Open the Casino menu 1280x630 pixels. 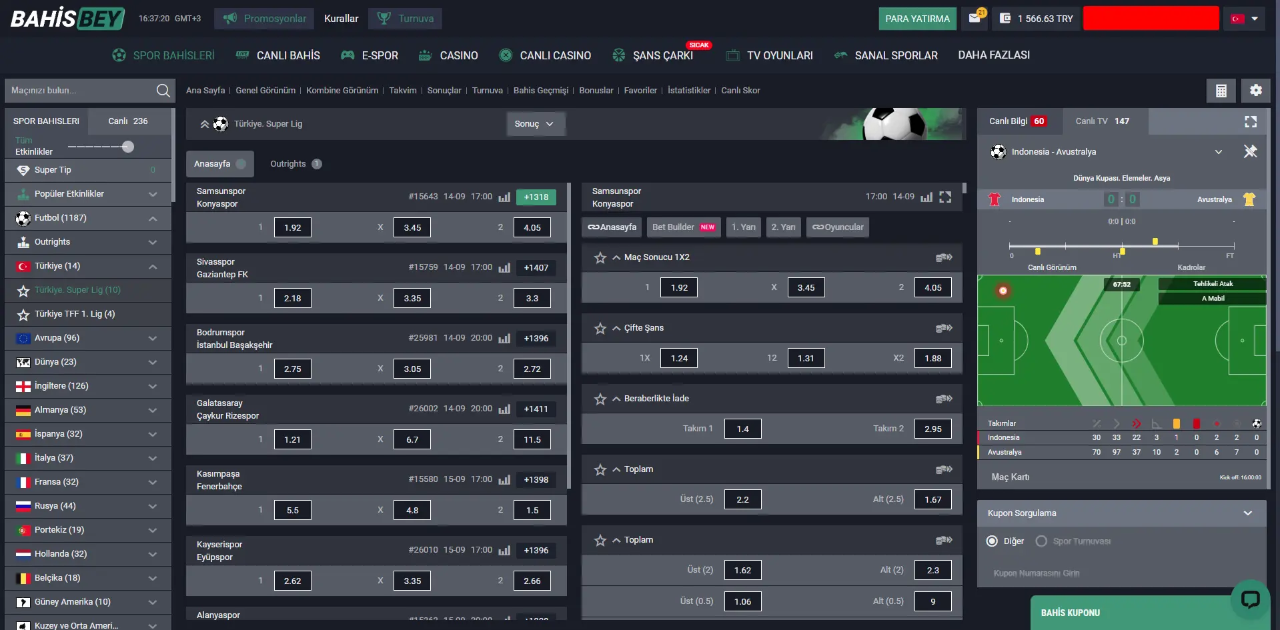[448, 55]
